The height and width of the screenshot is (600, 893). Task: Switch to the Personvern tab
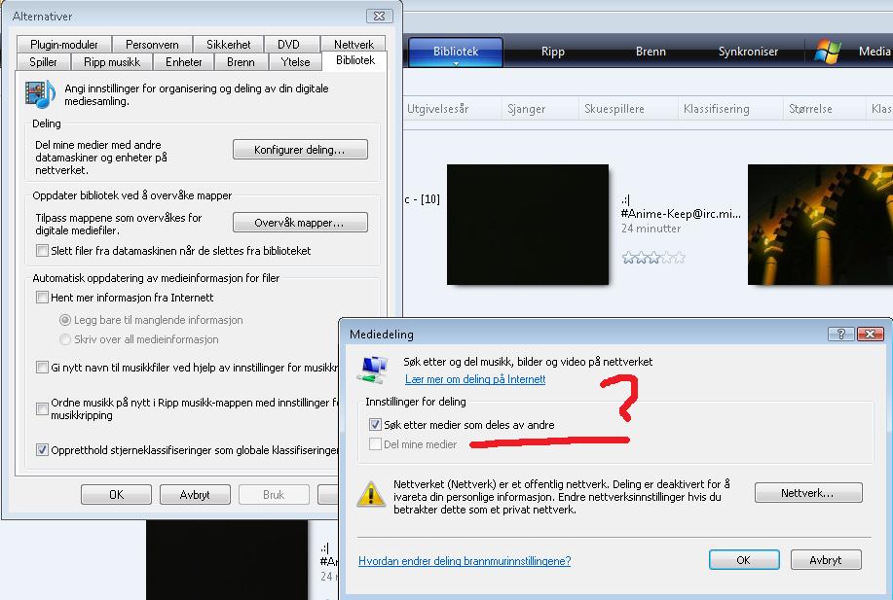pyautogui.click(x=152, y=45)
